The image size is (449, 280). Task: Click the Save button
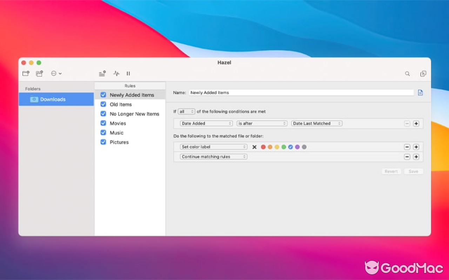[413, 171]
